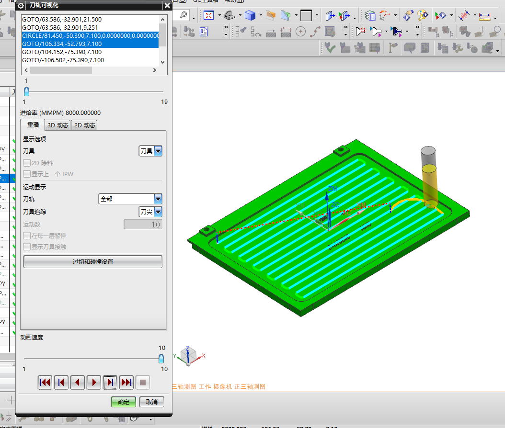The height and width of the screenshot is (428, 505).
Task: Click the 运动数 value field
Action: click(x=143, y=225)
